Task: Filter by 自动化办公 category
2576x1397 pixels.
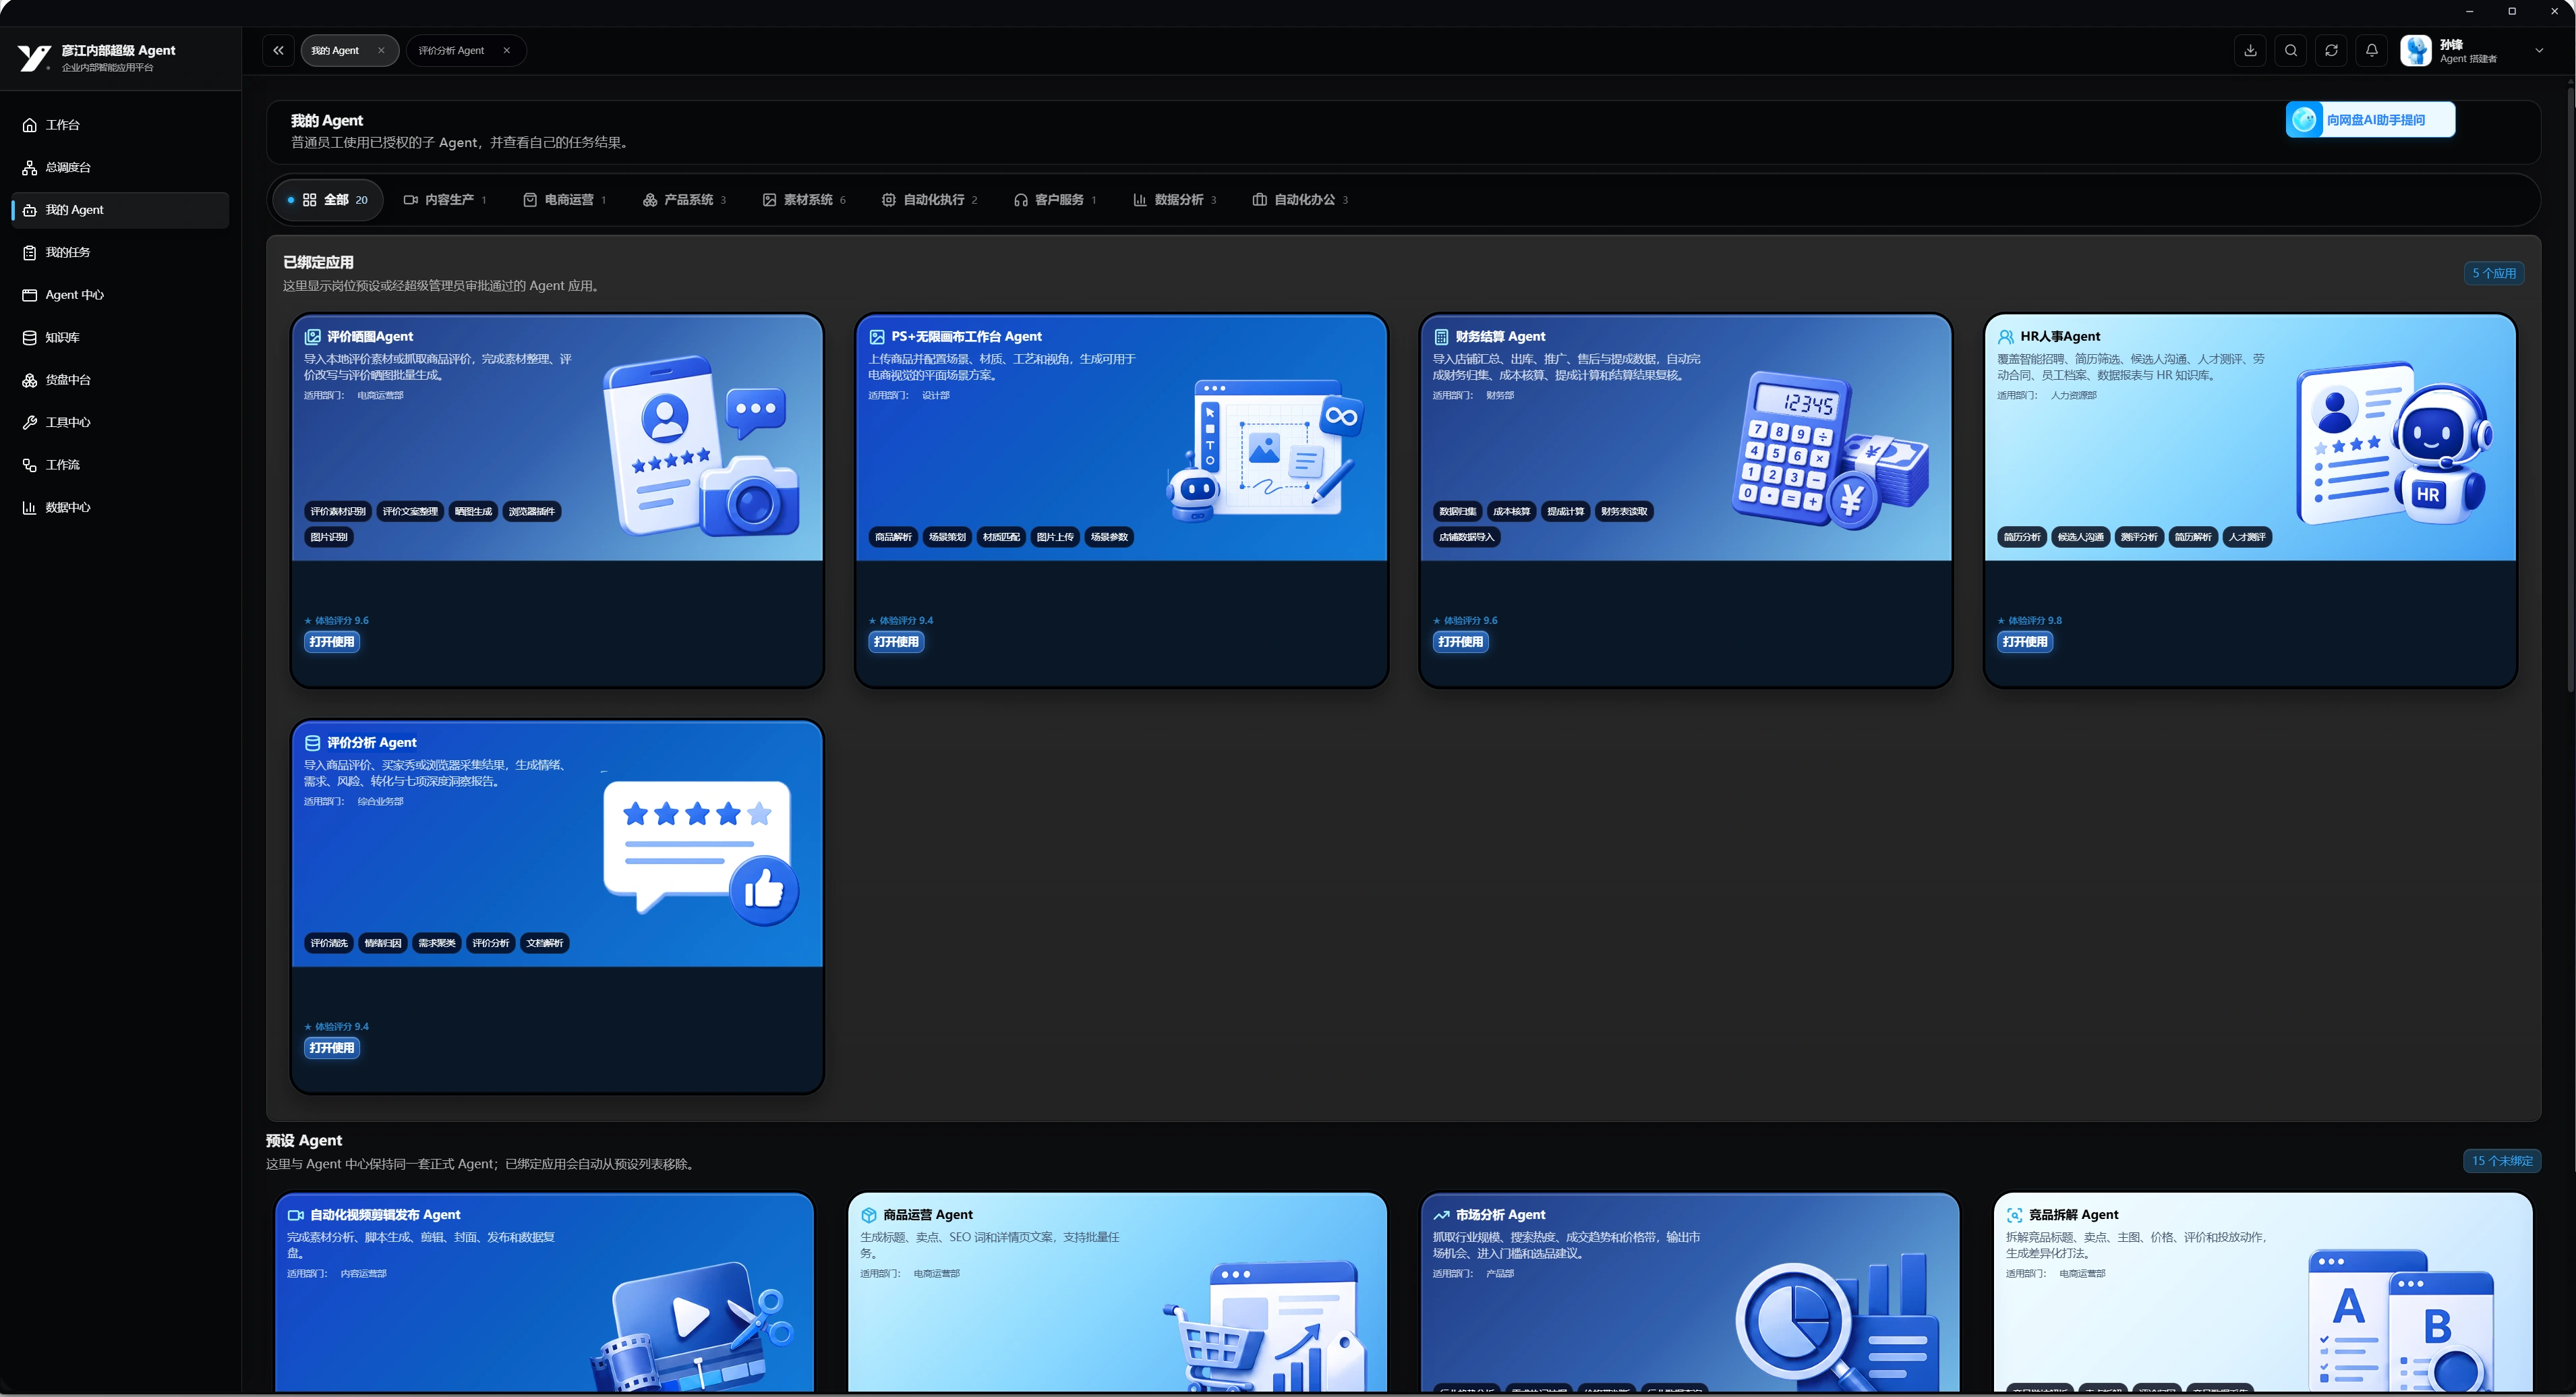Action: click(1301, 200)
